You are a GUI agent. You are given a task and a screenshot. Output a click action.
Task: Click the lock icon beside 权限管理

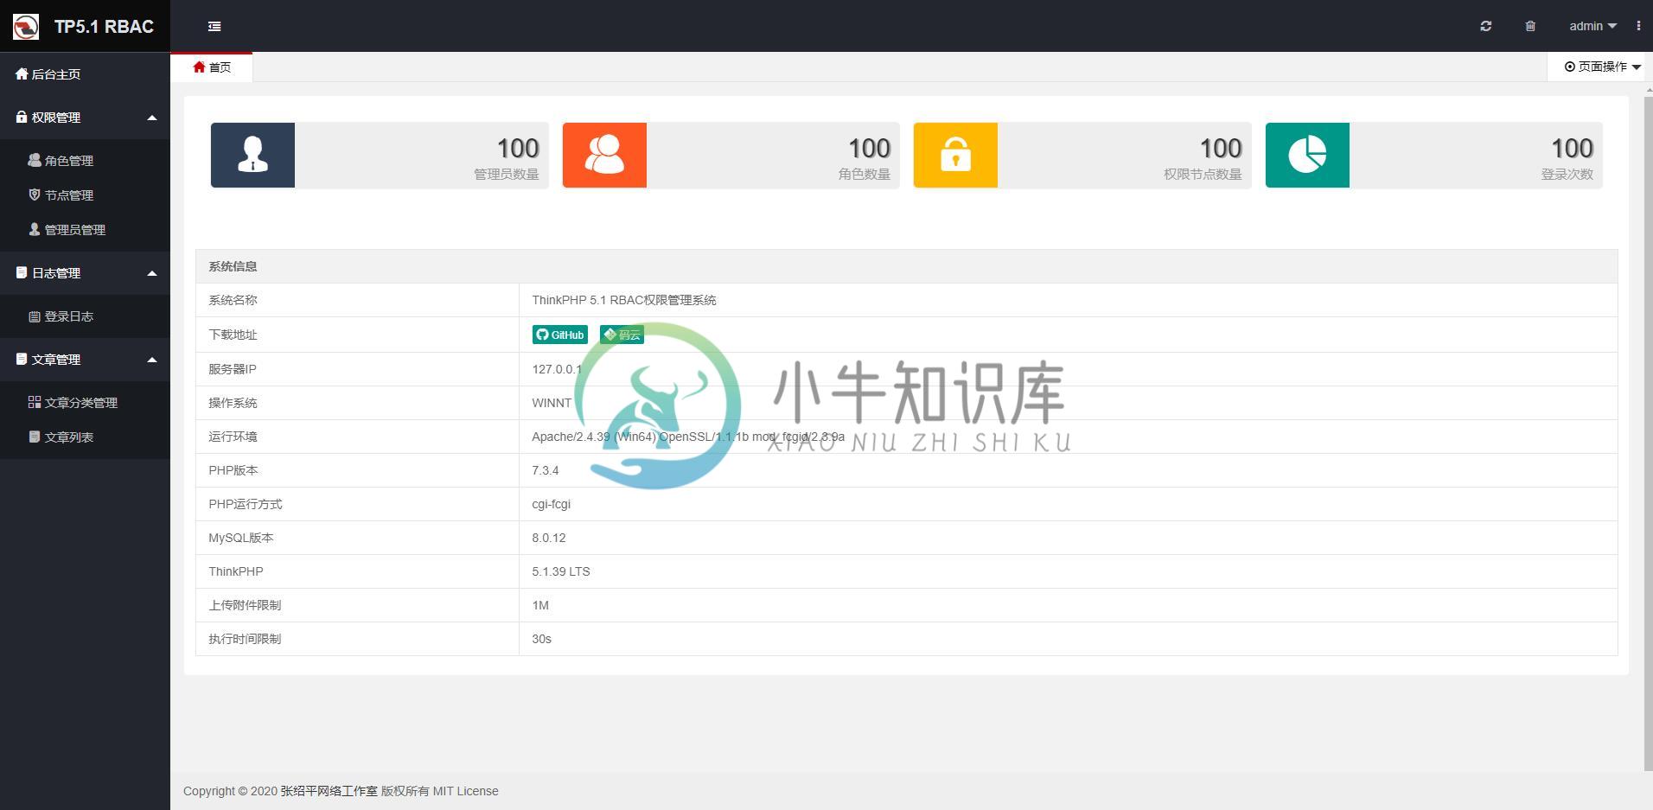(x=22, y=117)
